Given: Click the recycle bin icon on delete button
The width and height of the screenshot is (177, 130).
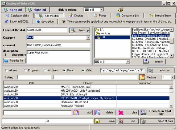Looking at the screenshot, I should click(97, 113).
